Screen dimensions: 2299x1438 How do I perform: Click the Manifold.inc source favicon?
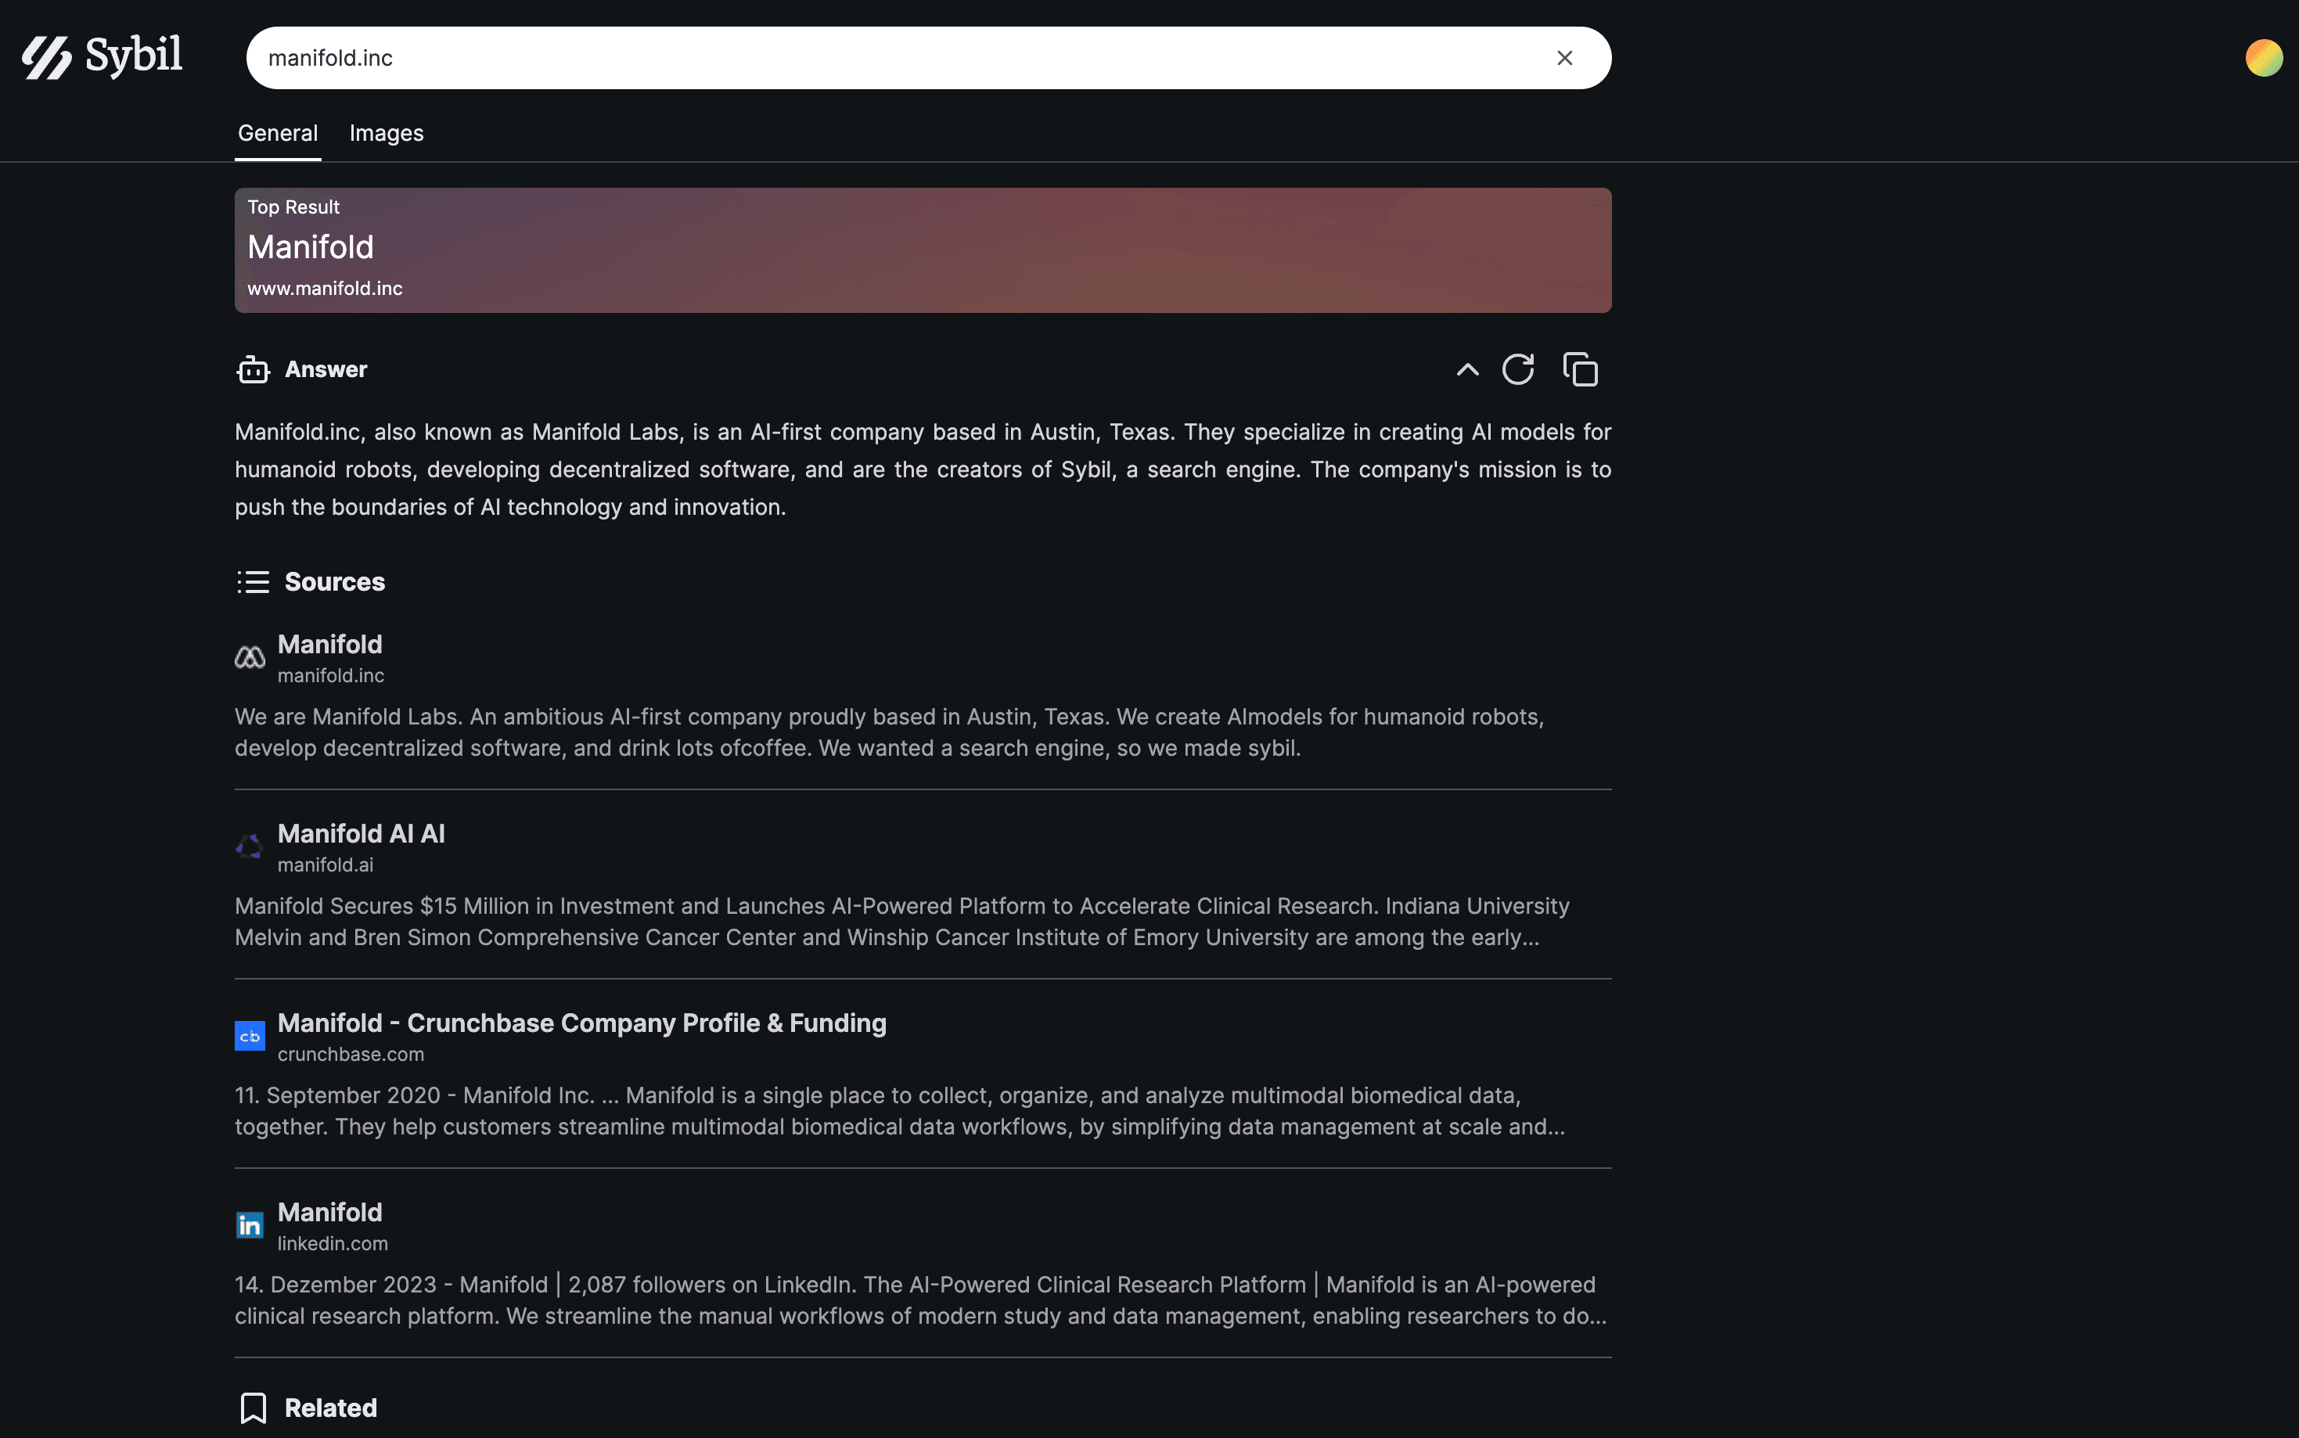click(249, 657)
